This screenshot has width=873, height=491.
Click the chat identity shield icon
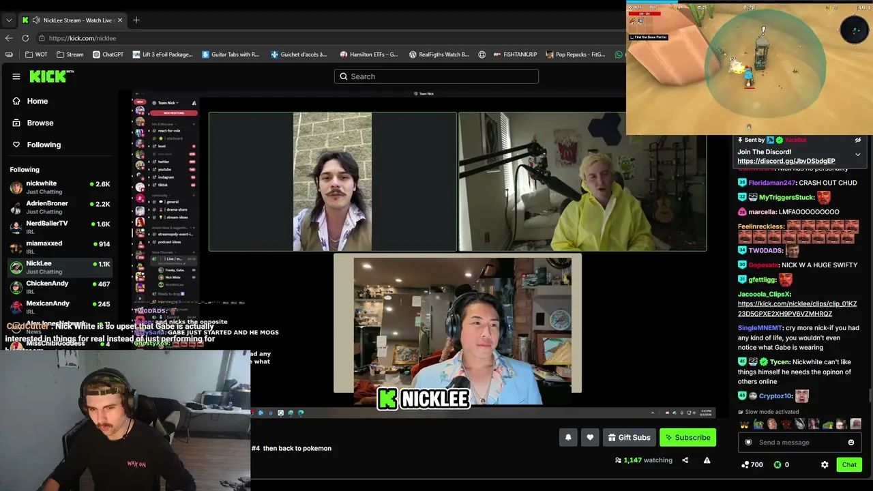[748, 443]
